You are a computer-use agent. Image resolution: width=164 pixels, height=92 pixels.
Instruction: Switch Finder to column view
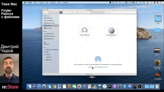(x=66, y=13)
